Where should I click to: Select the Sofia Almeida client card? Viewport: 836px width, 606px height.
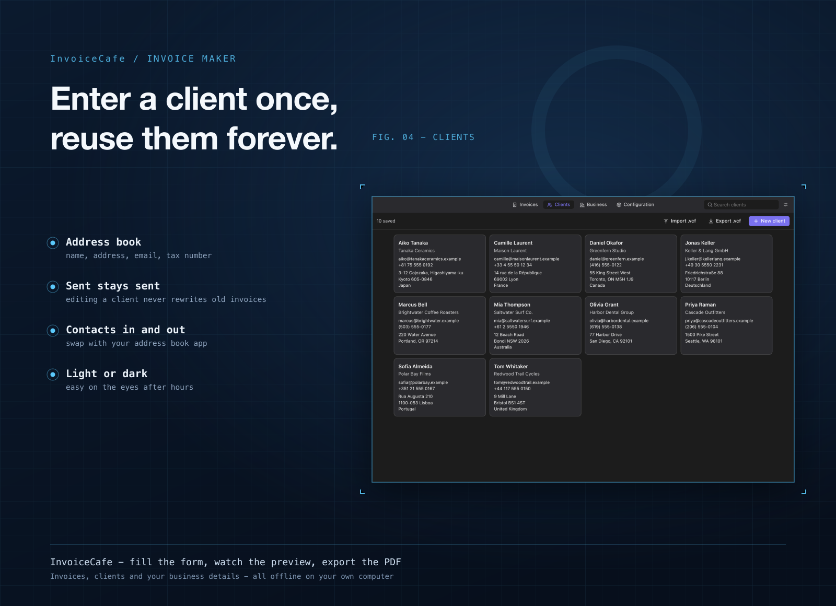pyautogui.click(x=439, y=387)
